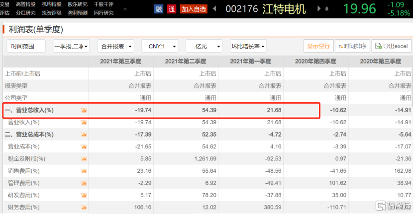Open the CNY:1 currency dropdown
Viewport: 413px width, 214px height.
(x=160, y=46)
